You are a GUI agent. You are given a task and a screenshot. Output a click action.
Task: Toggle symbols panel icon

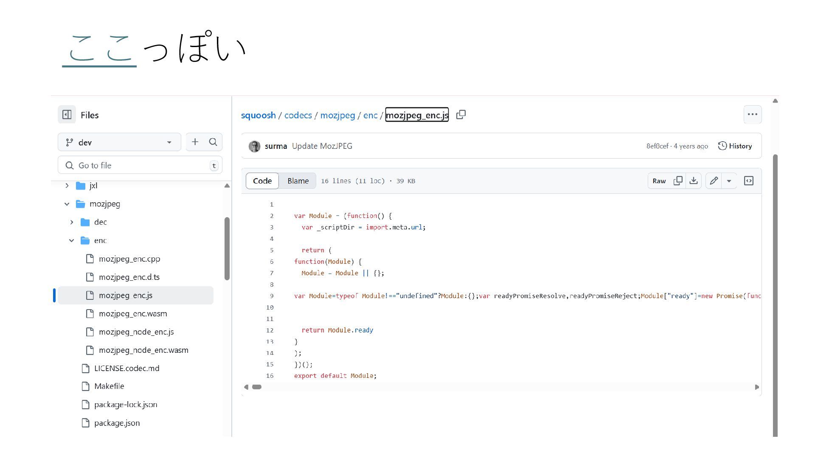[749, 181]
